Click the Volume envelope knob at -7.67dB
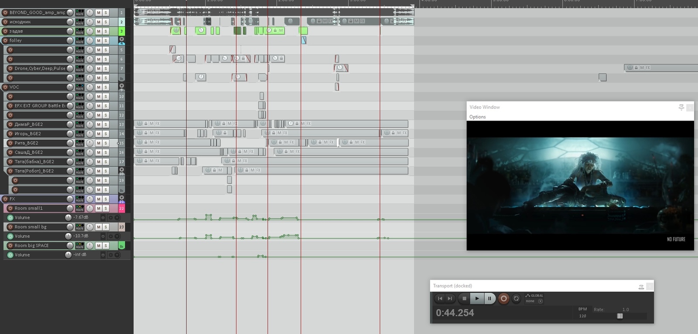This screenshot has width=698, height=334. click(68, 217)
